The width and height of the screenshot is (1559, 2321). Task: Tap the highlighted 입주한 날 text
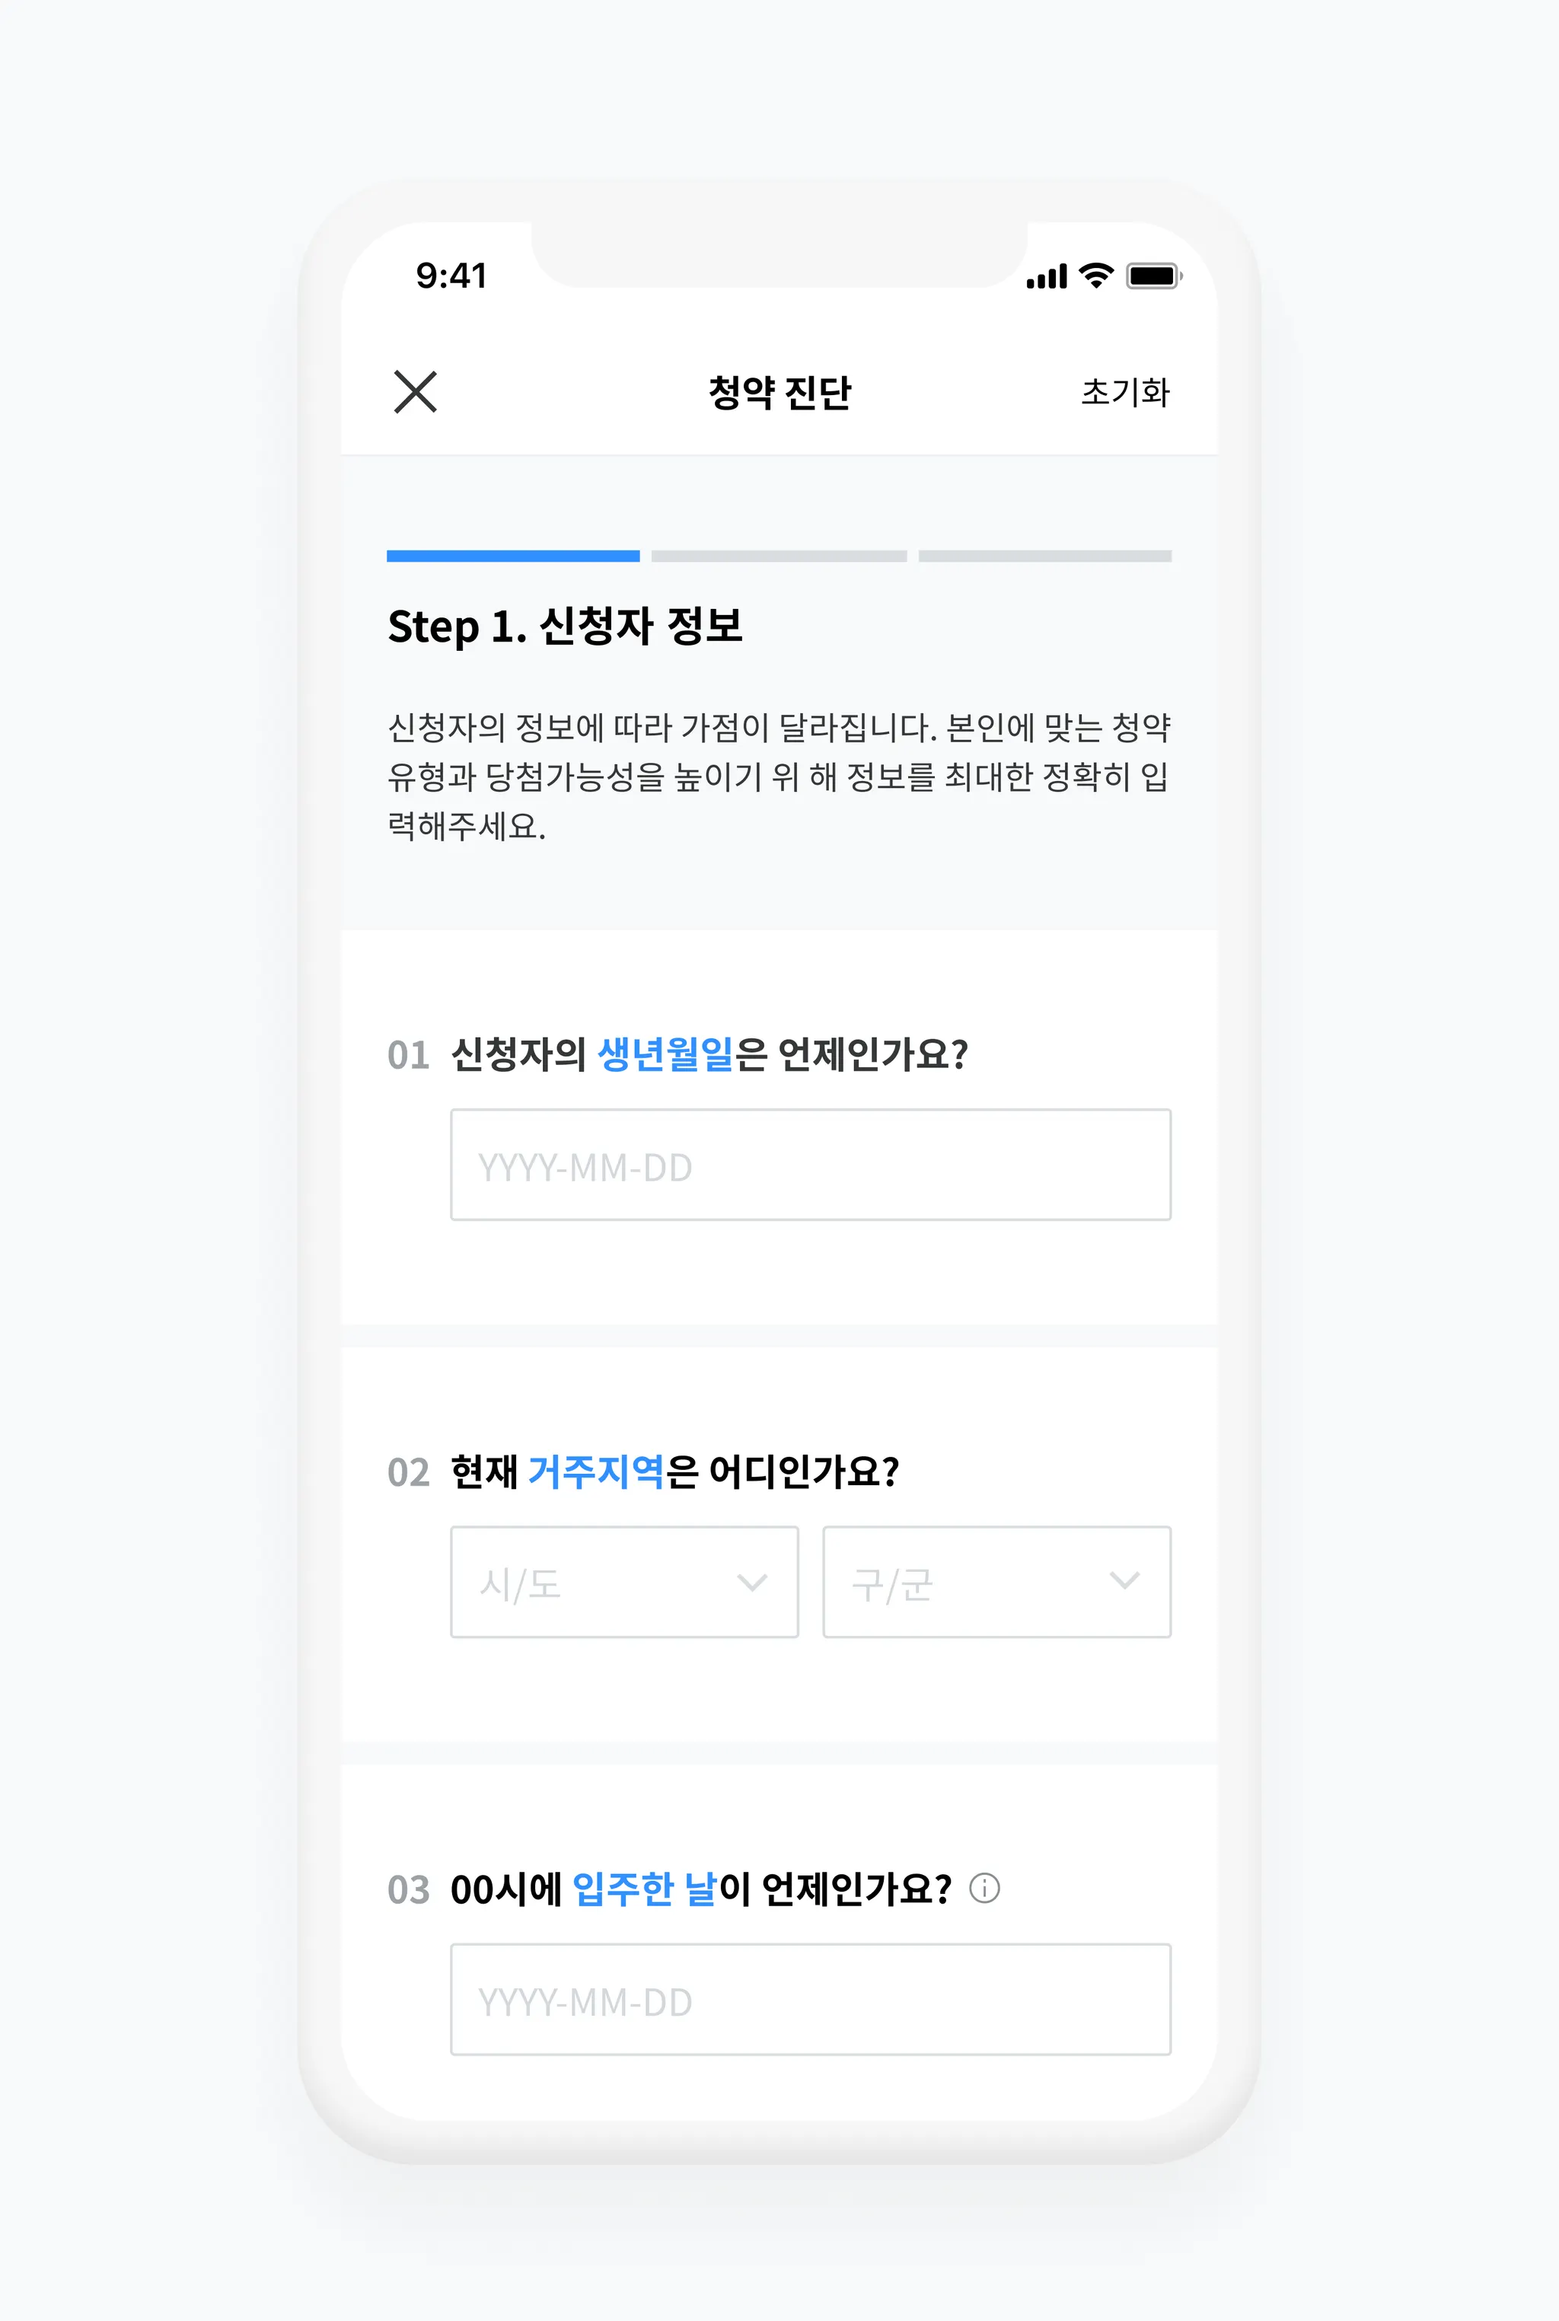644,1889
